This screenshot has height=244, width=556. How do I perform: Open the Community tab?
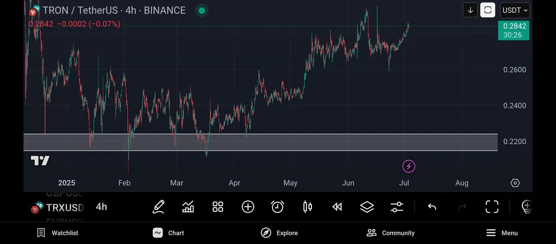coord(391,233)
